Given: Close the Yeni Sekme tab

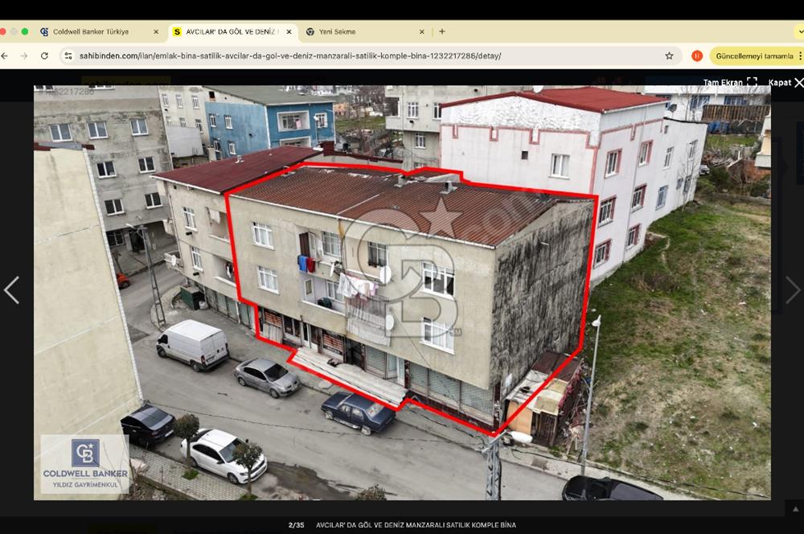Looking at the screenshot, I should tap(421, 32).
